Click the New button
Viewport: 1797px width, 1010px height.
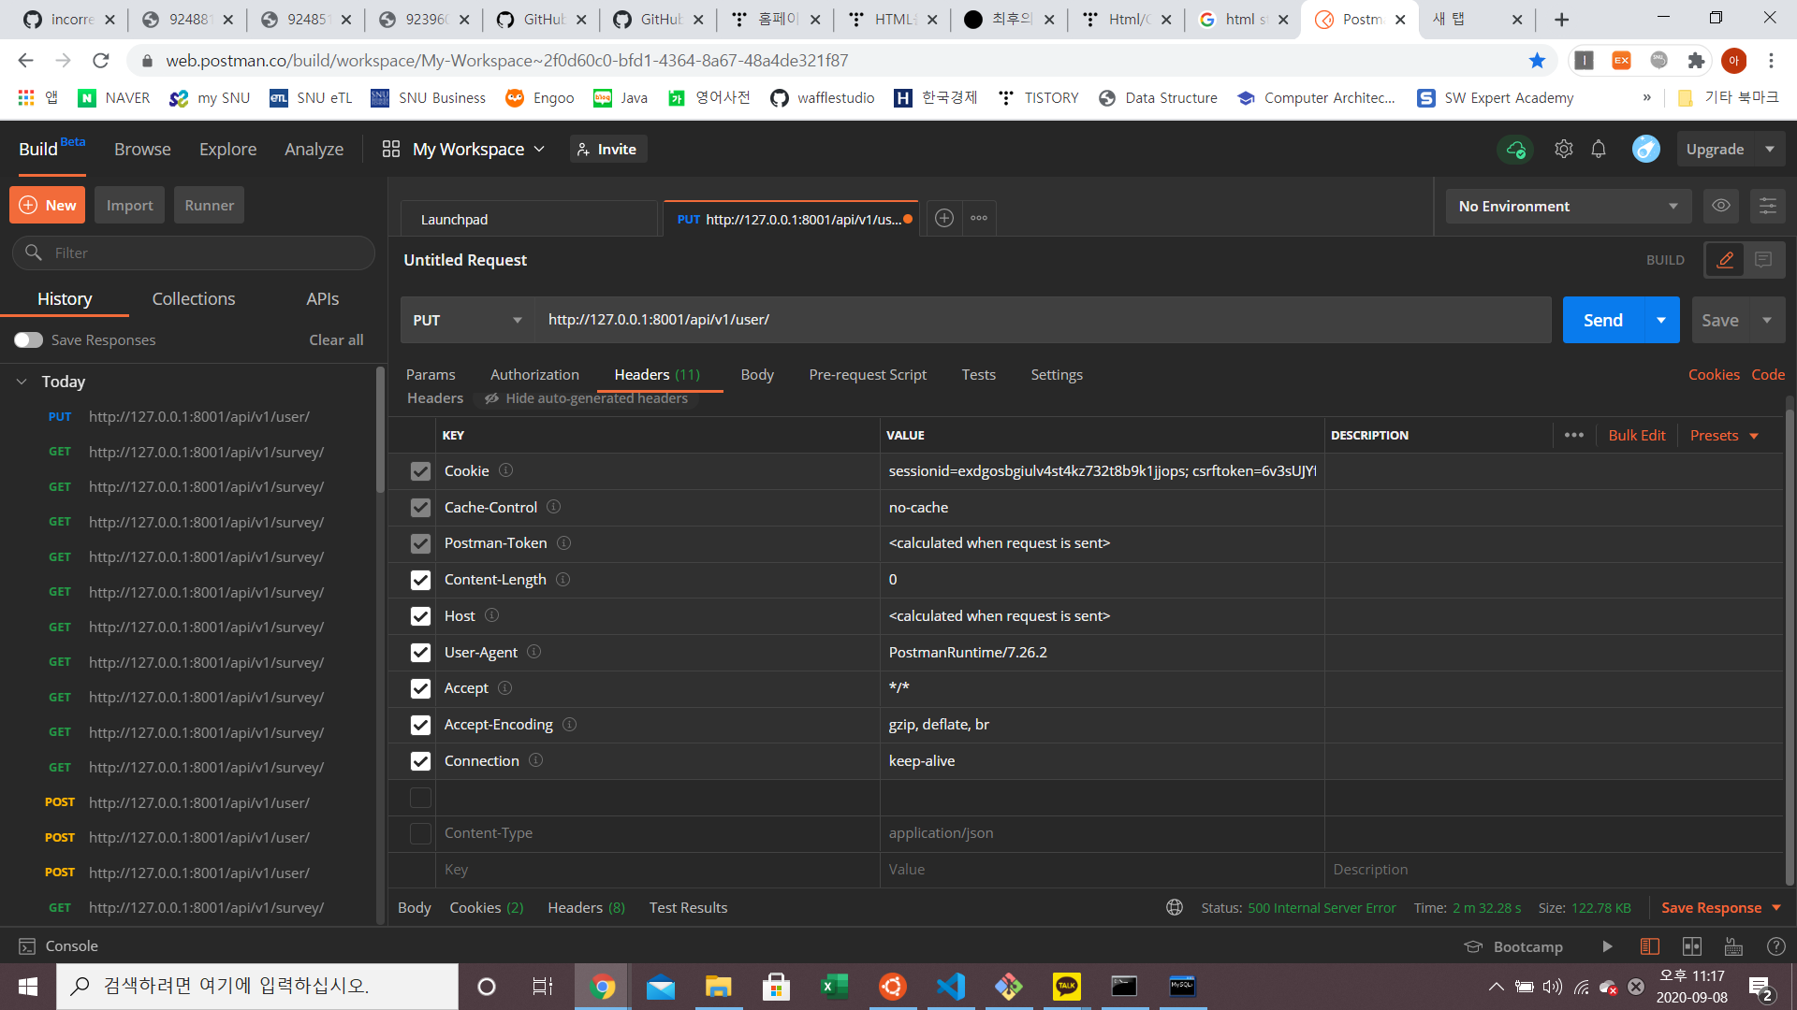click(47, 205)
